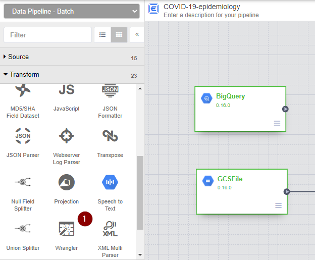Image resolution: width=315 pixels, height=260 pixels.
Task: Add the JSON Parser transform
Action: [23, 143]
